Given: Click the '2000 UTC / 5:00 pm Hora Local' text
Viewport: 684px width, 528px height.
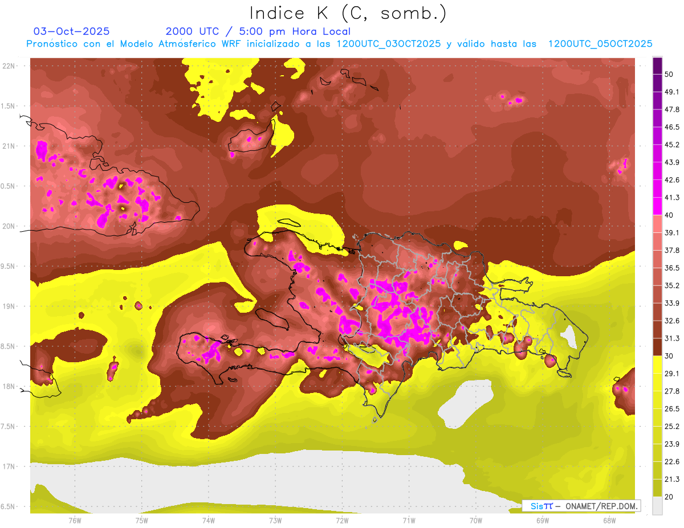Looking at the screenshot, I should click(x=258, y=31).
